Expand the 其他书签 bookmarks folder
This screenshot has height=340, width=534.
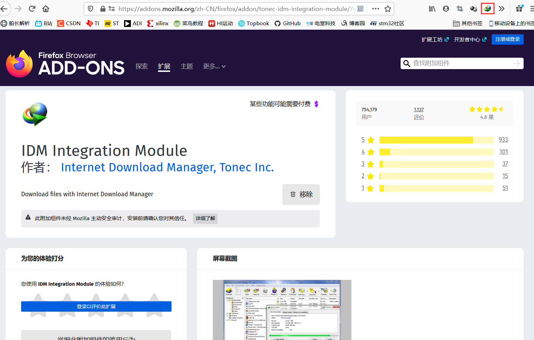468,23
